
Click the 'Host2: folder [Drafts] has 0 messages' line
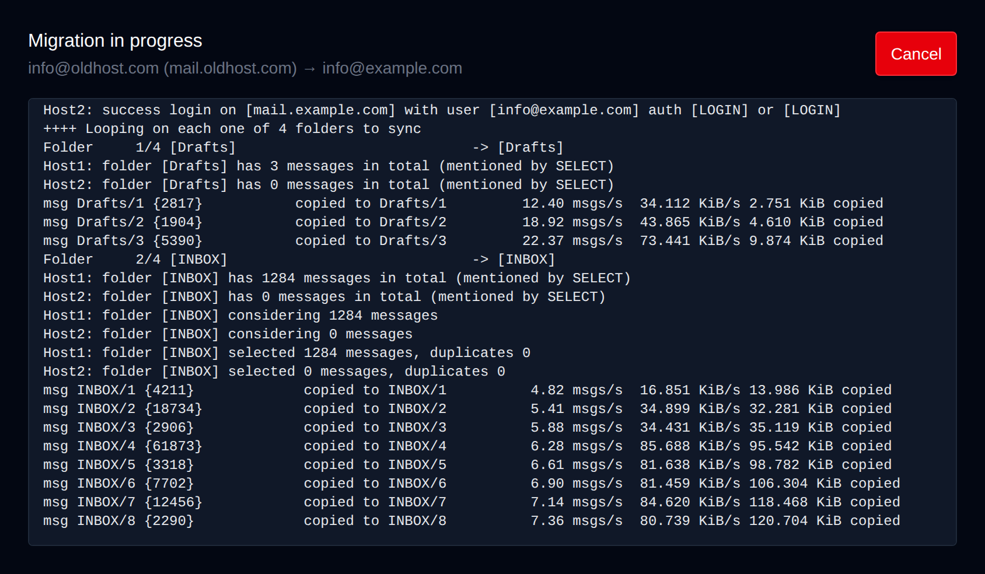coord(329,185)
